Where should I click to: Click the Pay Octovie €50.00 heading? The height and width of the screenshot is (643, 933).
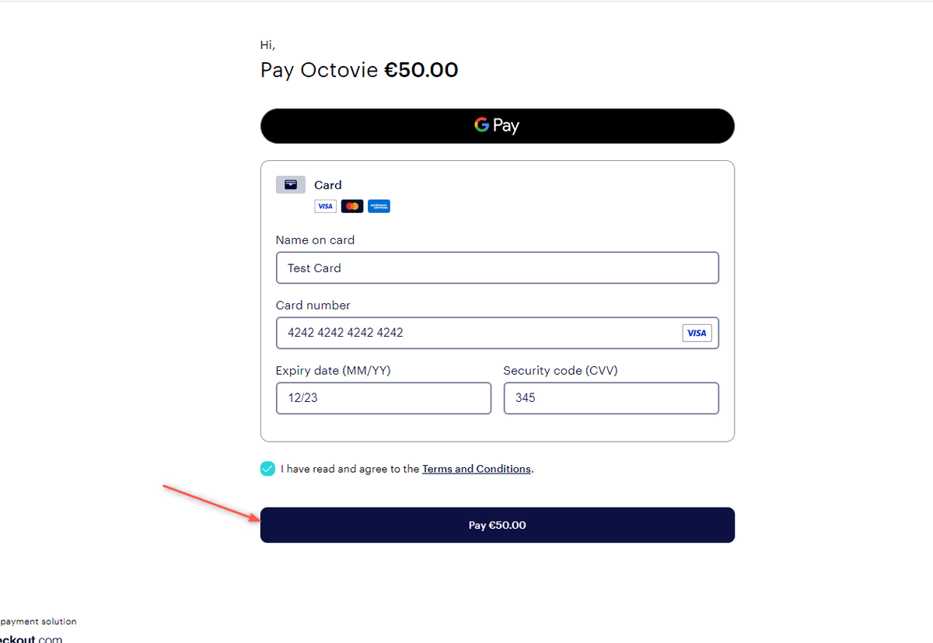[358, 70]
